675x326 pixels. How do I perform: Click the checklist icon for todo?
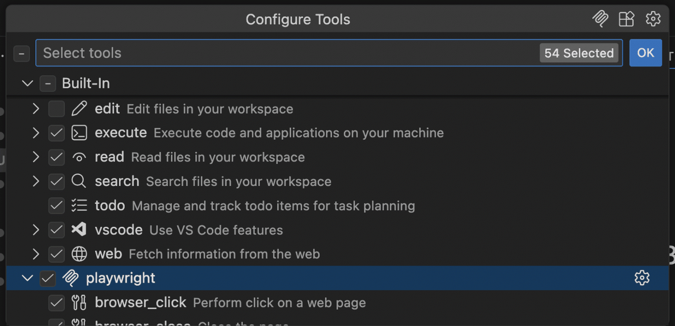[x=79, y=205]
